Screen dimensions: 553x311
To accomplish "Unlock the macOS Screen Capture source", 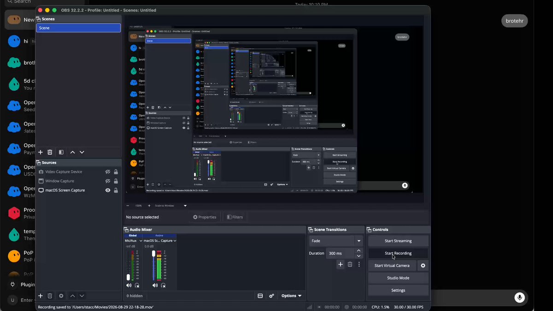I will pyautogui.click(x=116, y=190).
